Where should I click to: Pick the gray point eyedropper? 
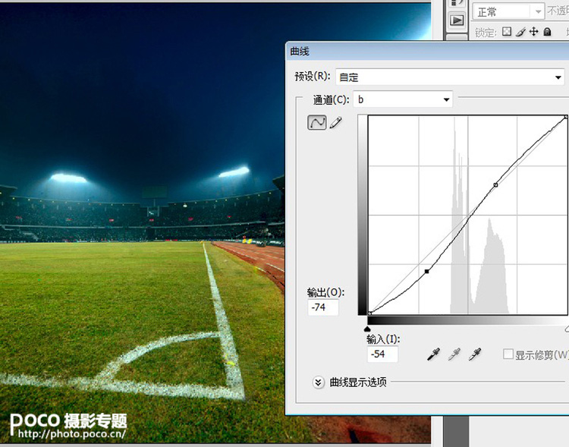click(454, 354)
